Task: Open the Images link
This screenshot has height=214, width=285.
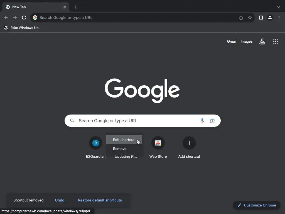Action: tap(247, 42)
